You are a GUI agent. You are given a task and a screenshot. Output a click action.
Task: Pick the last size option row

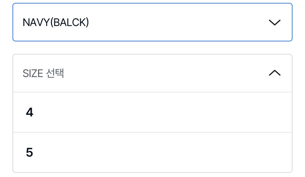pos(152,153)
